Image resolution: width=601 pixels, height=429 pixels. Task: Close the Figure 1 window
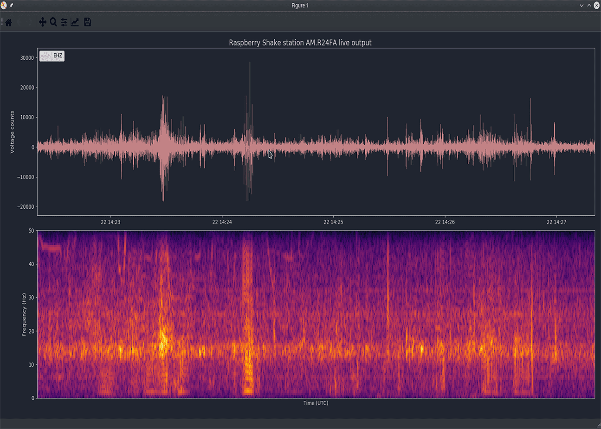597,6
